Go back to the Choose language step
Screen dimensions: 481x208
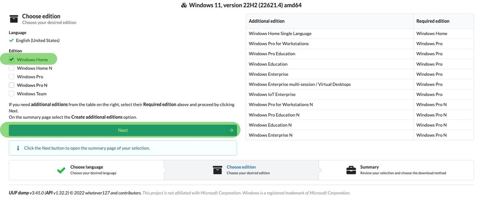click(x=86, y=170)
